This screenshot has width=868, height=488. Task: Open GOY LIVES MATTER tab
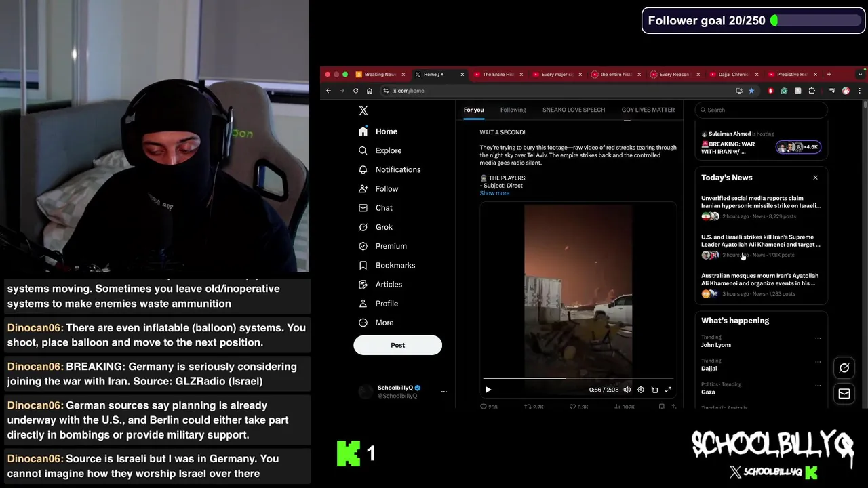pos(648,110)
